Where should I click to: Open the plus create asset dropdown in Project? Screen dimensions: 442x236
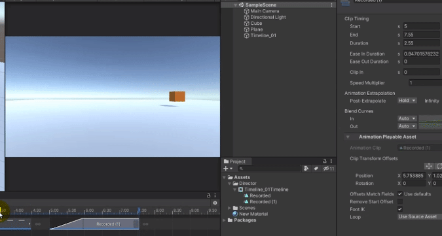pyautogui.click(x=227, y=169)
